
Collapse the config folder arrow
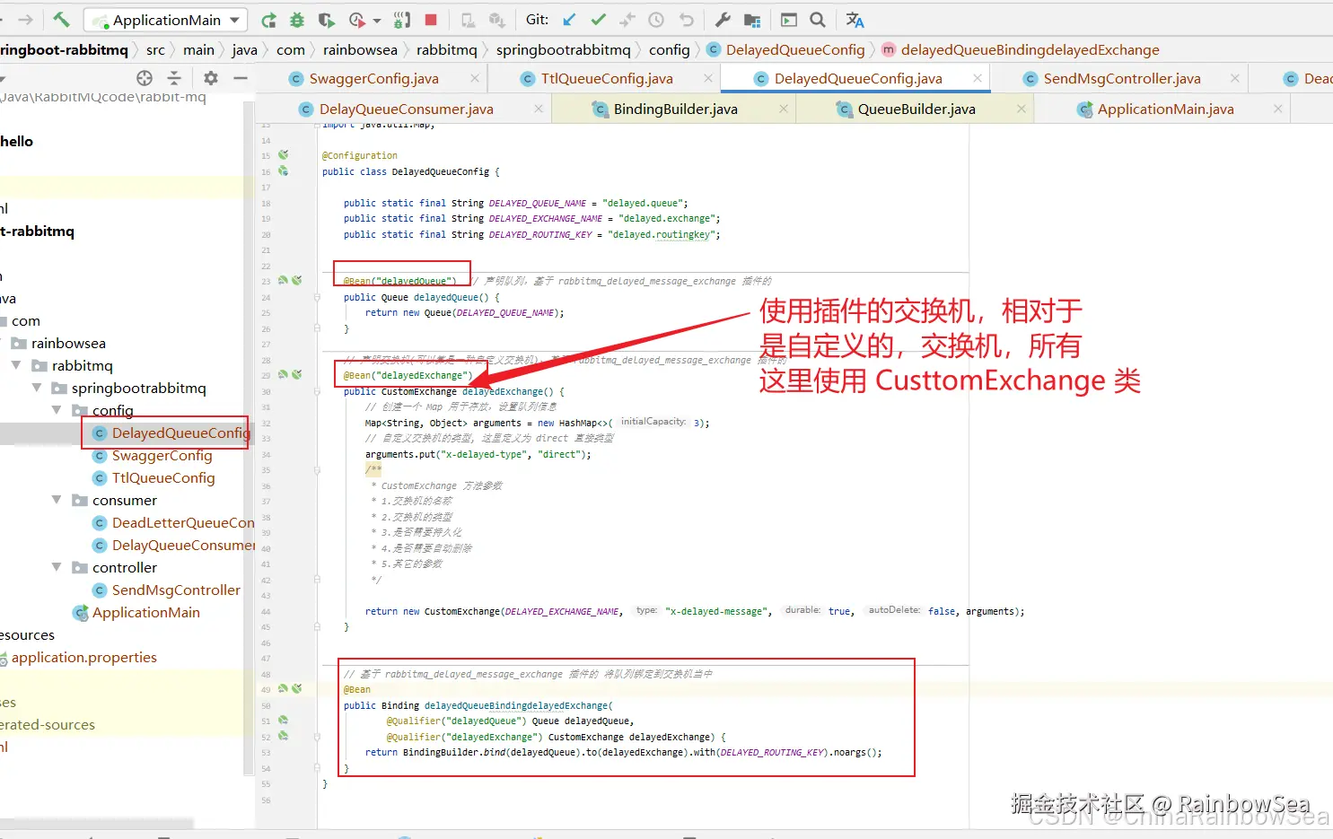point(57,410)
